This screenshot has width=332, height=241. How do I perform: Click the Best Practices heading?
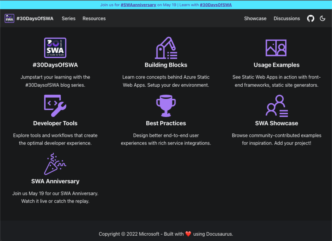point(166,123)
